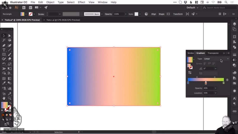
Task: Select the Magic Wand tool
Action: coord(4,40)
